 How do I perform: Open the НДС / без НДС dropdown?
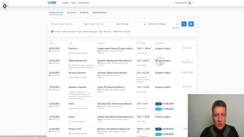pos(130,24)
